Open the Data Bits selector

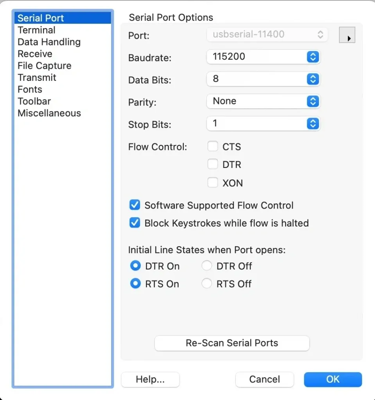point(312,79)
